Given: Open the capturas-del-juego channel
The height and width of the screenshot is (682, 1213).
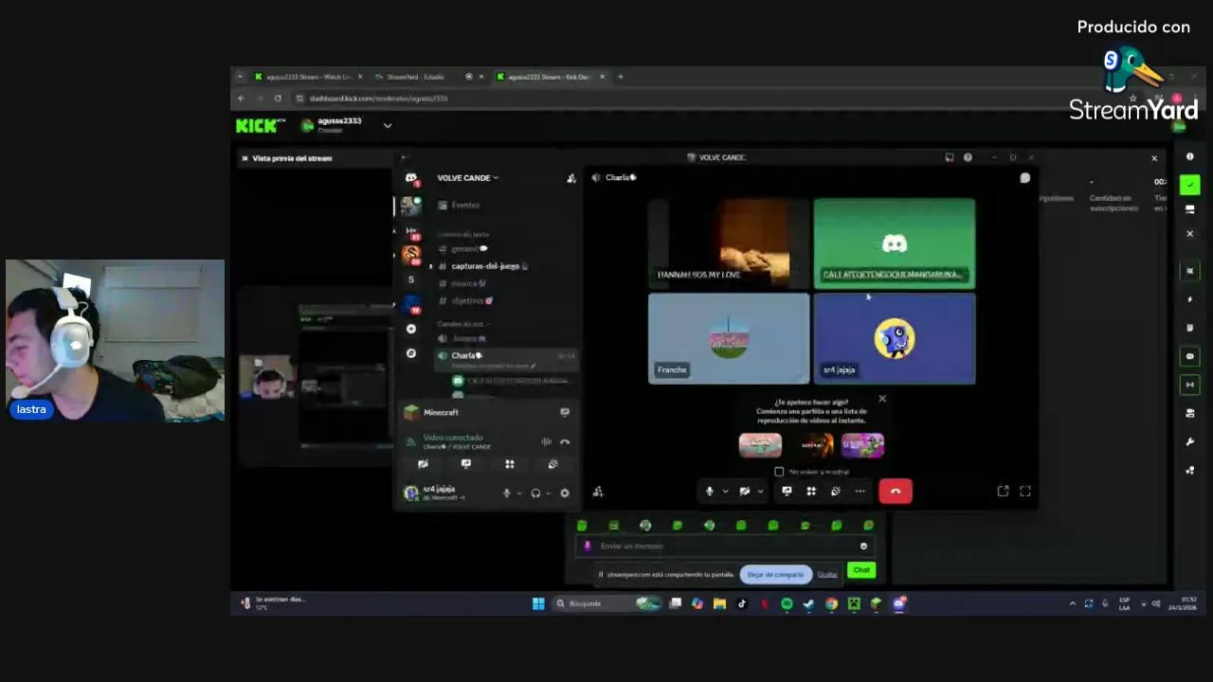Looking at the screenshot, I should click(484, 266).
